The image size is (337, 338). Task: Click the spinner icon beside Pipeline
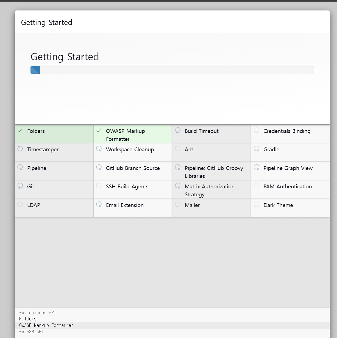(20, 167)
